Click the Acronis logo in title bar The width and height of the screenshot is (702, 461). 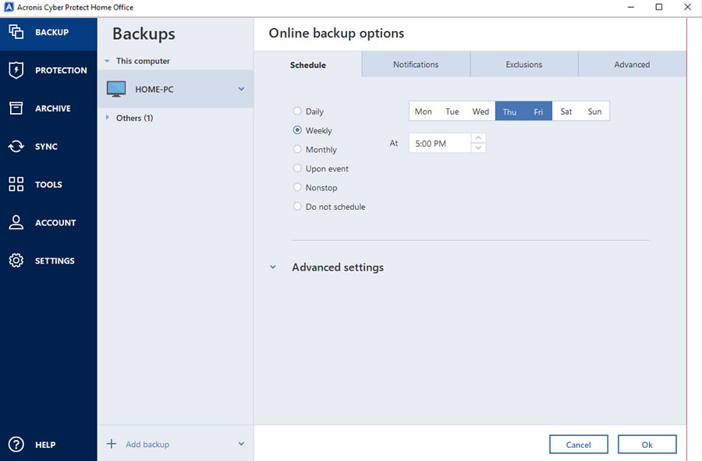tap(9, 7)
